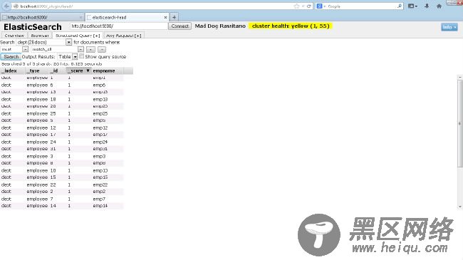Click the cluster health yellow indicator
Viewport: 463px width, 260px height.
point(291,26)
